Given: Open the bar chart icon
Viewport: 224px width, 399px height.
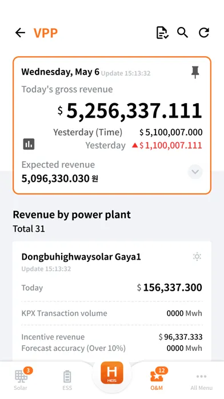Looking at the screenshot, I should (29, 144).
